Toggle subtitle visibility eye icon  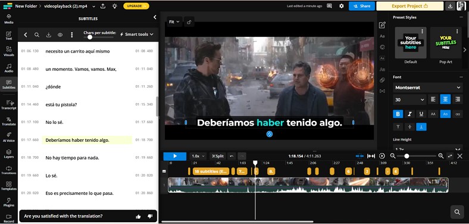(60, 35)
